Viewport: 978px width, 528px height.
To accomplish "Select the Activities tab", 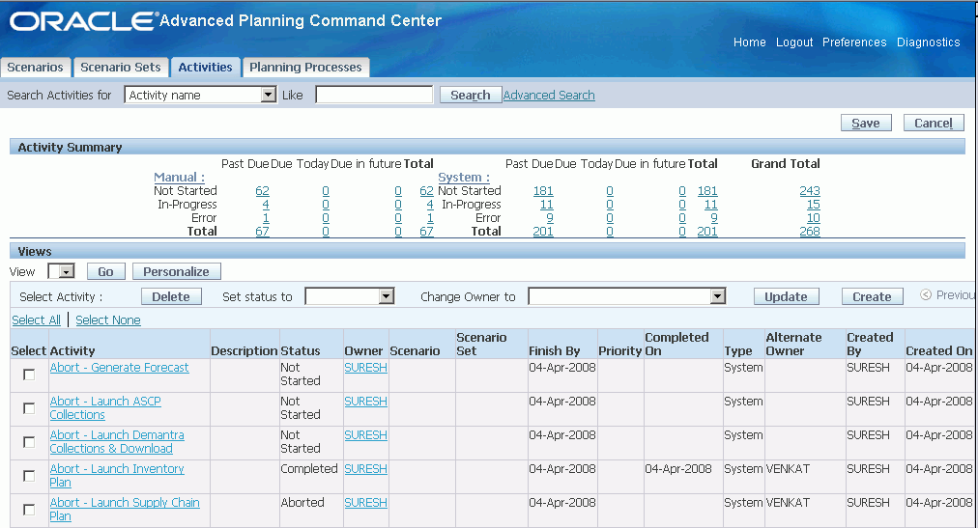I will click(x=205, y=68).
